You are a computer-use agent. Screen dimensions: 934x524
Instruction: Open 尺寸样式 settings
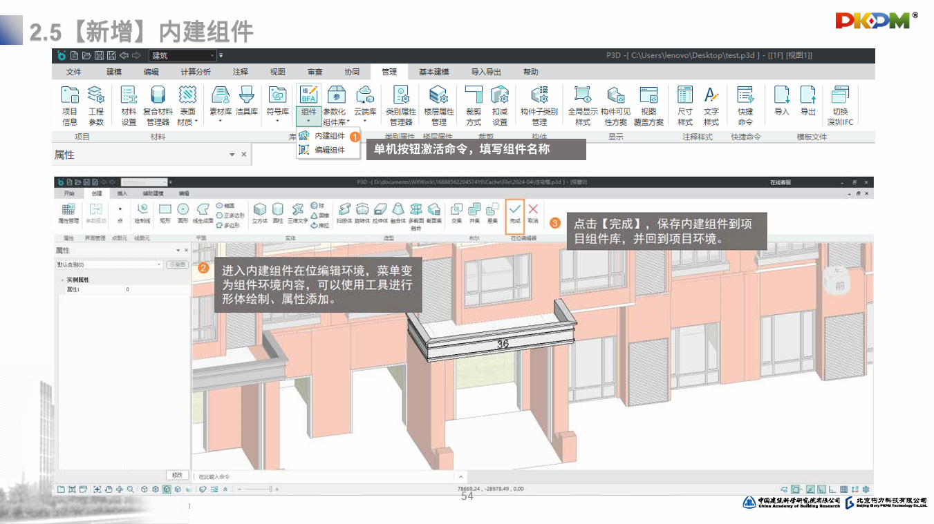685,106
